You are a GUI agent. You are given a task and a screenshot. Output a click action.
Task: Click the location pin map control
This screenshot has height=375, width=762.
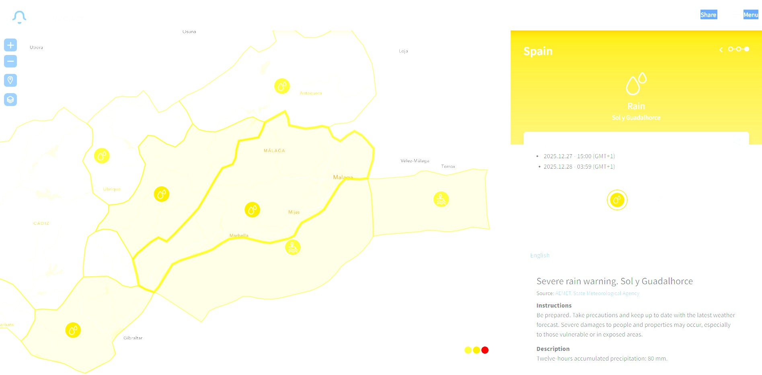10,80
